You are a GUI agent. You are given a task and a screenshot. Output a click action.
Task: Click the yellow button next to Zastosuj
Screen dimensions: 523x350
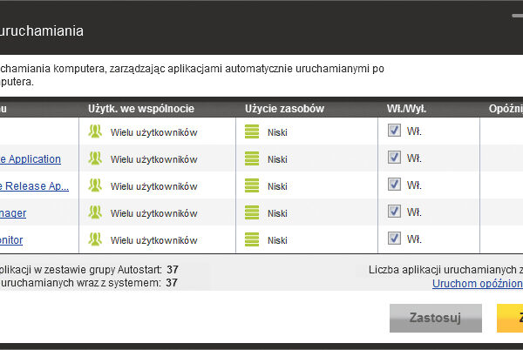[x=509, y=318]
